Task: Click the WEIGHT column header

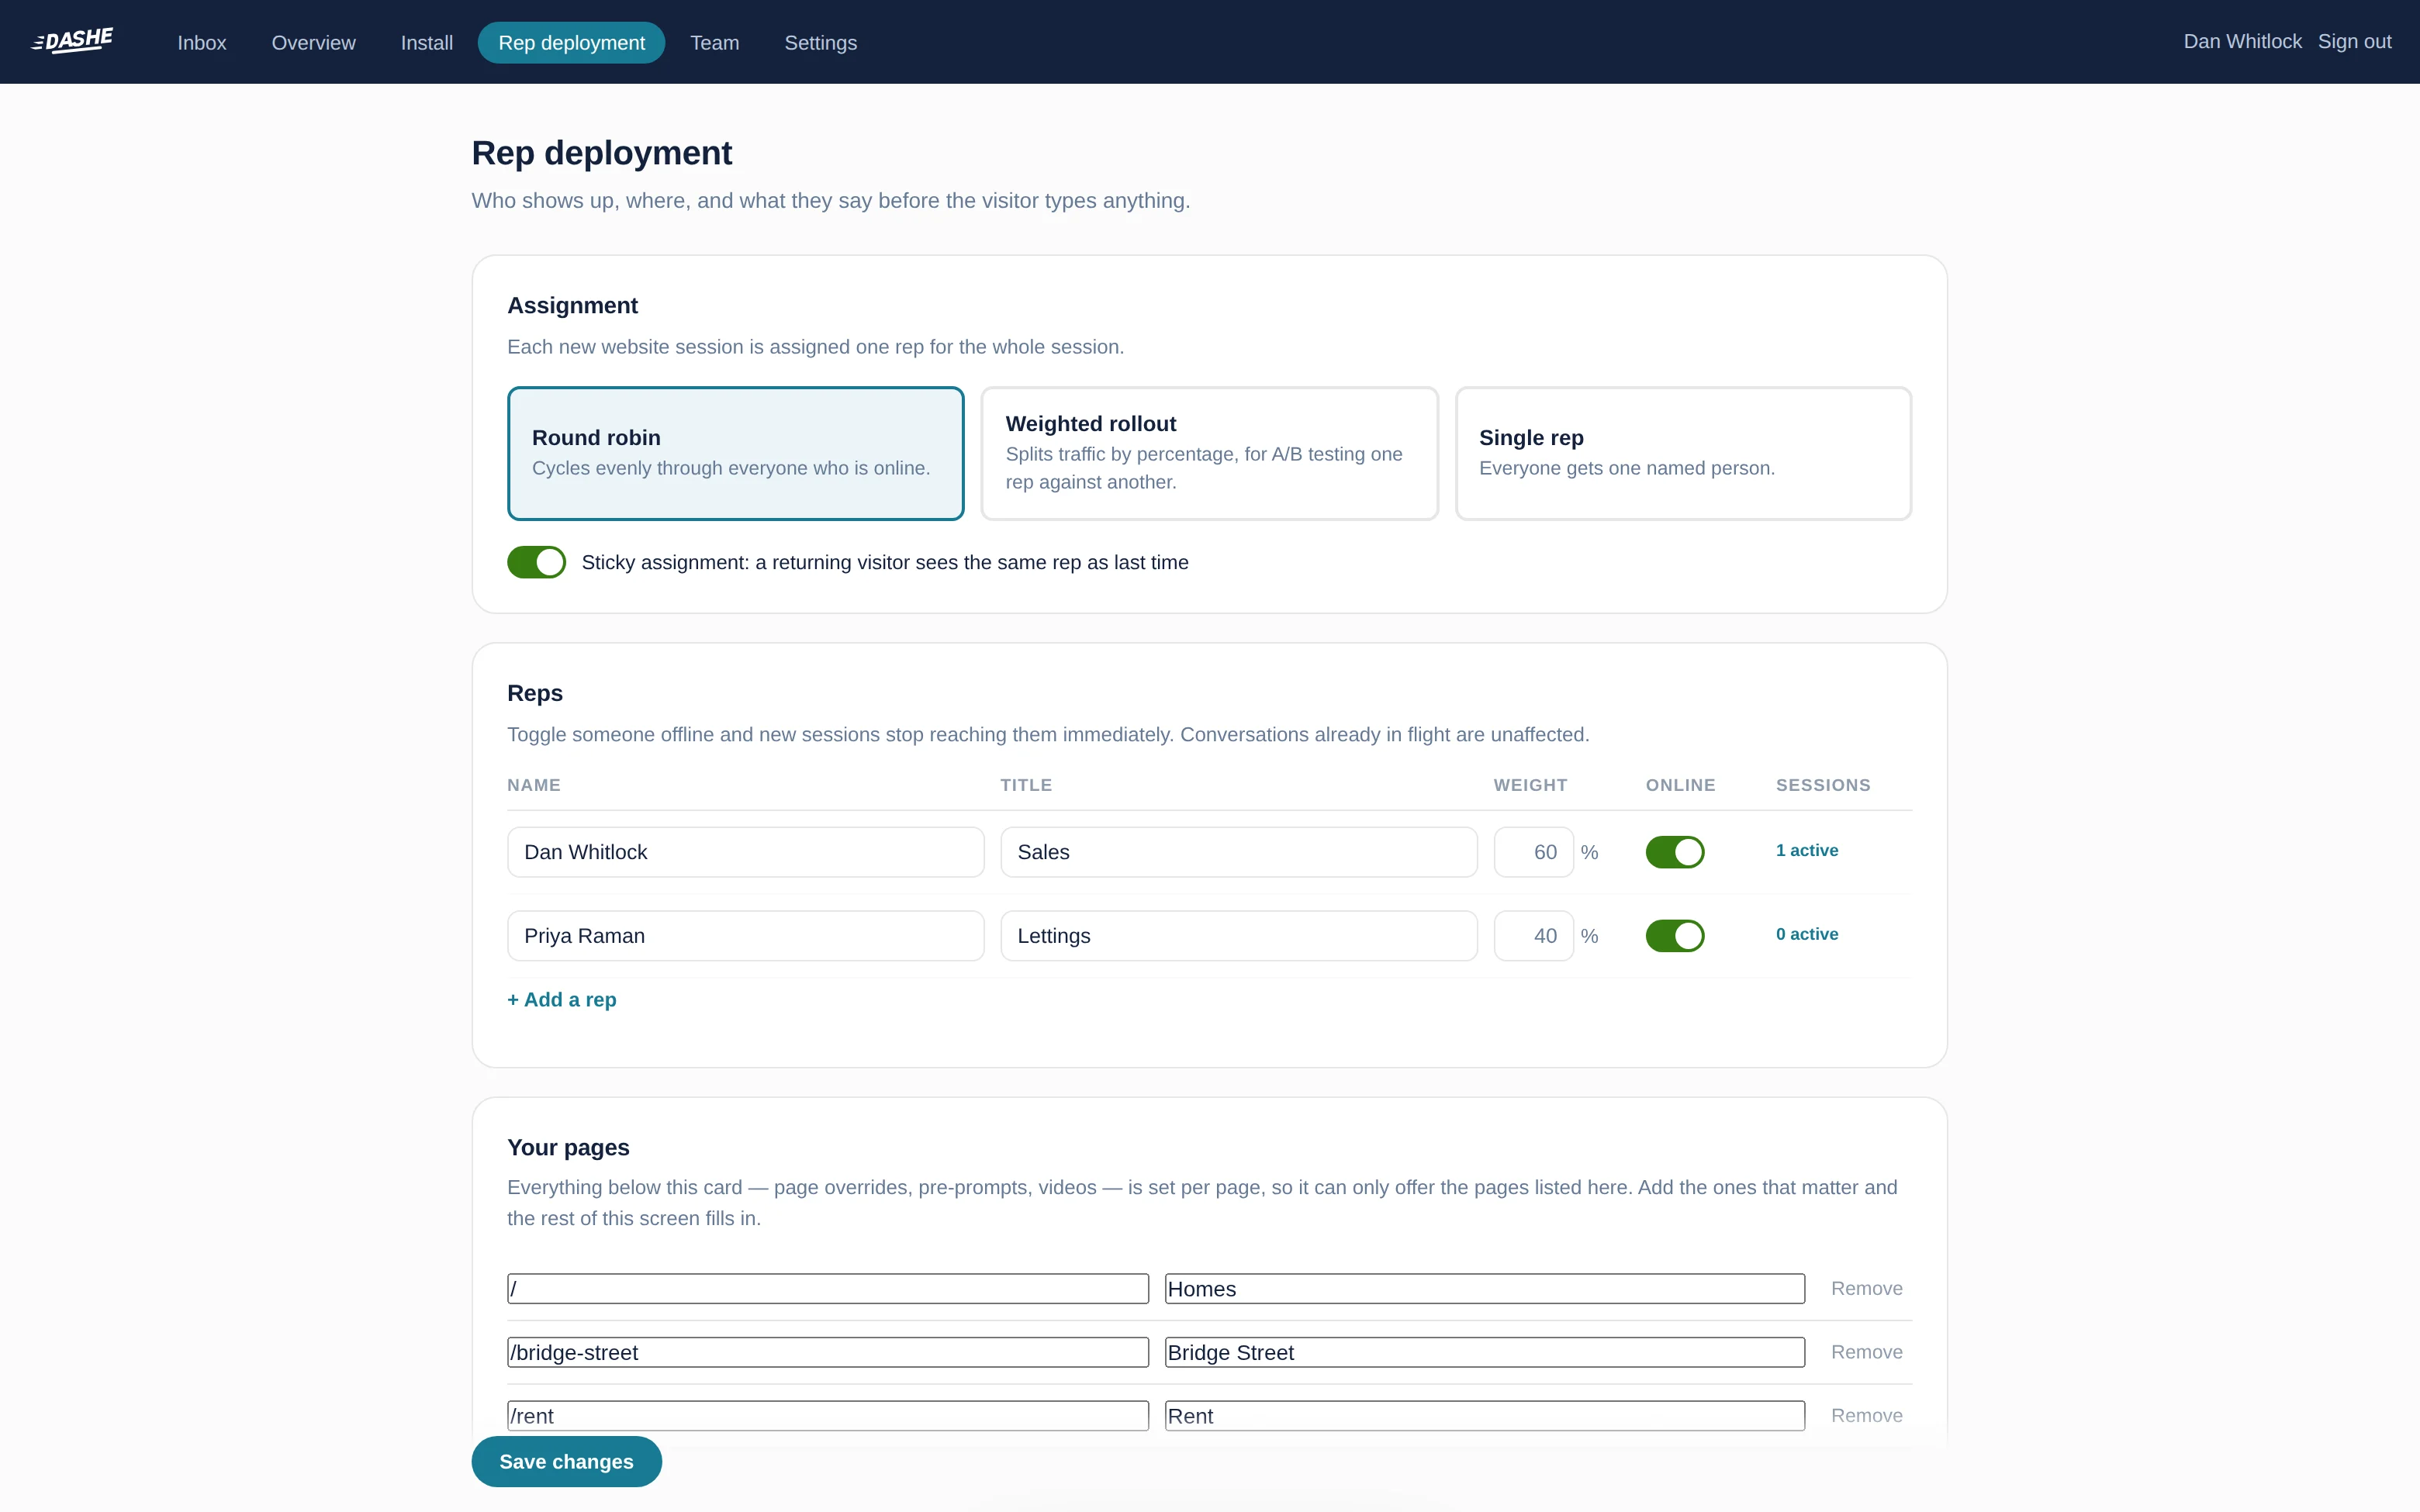Action: pyautogui.click(x=1530, y=785)
